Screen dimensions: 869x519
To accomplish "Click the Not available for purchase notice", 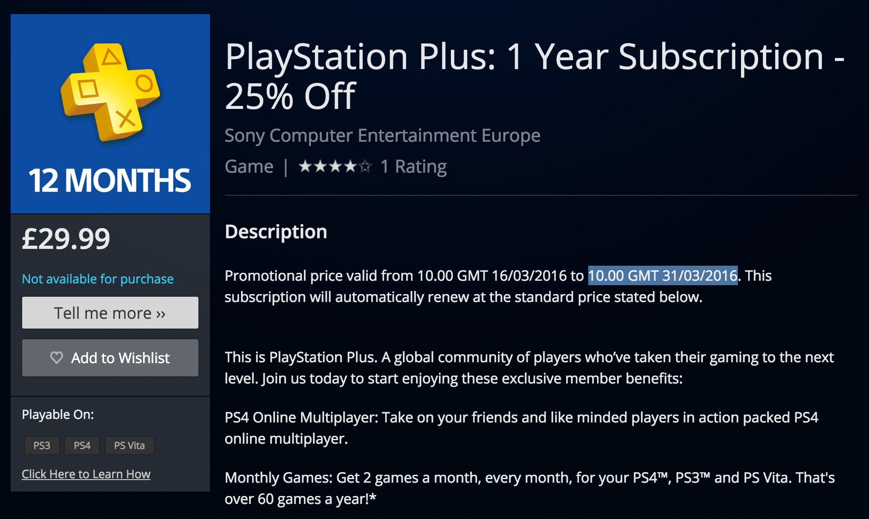I will 98,279.
